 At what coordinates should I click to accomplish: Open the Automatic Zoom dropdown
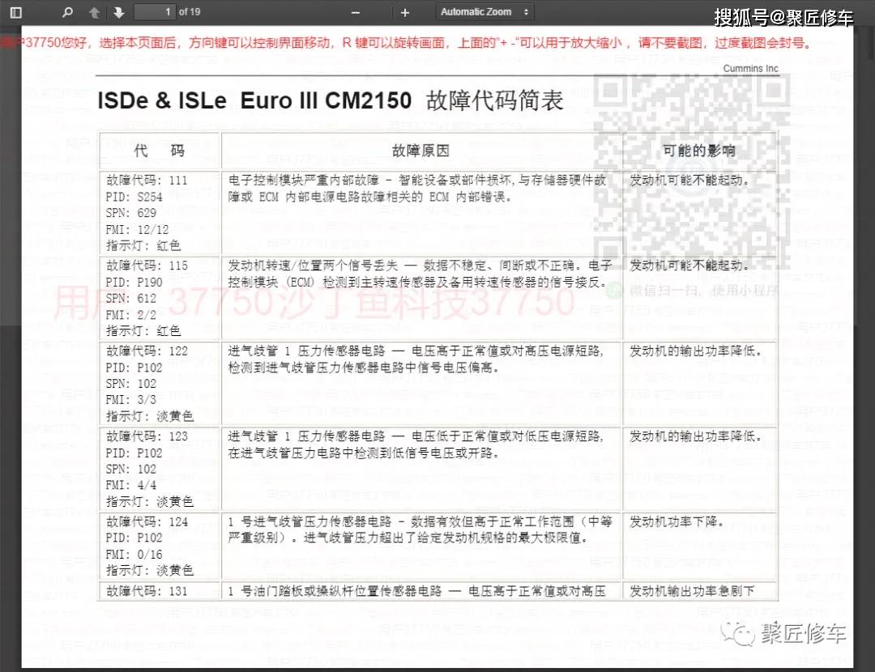tap(484, 11)
